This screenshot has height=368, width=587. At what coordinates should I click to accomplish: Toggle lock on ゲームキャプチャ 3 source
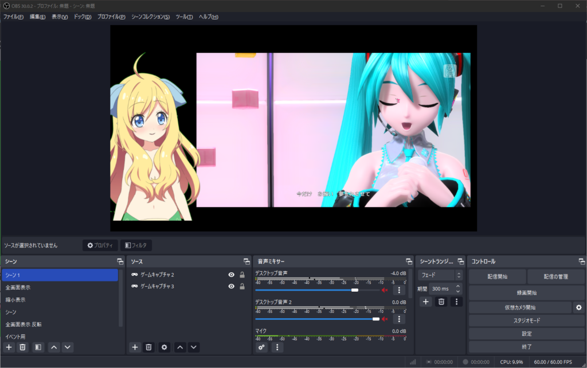coord(242,286)
